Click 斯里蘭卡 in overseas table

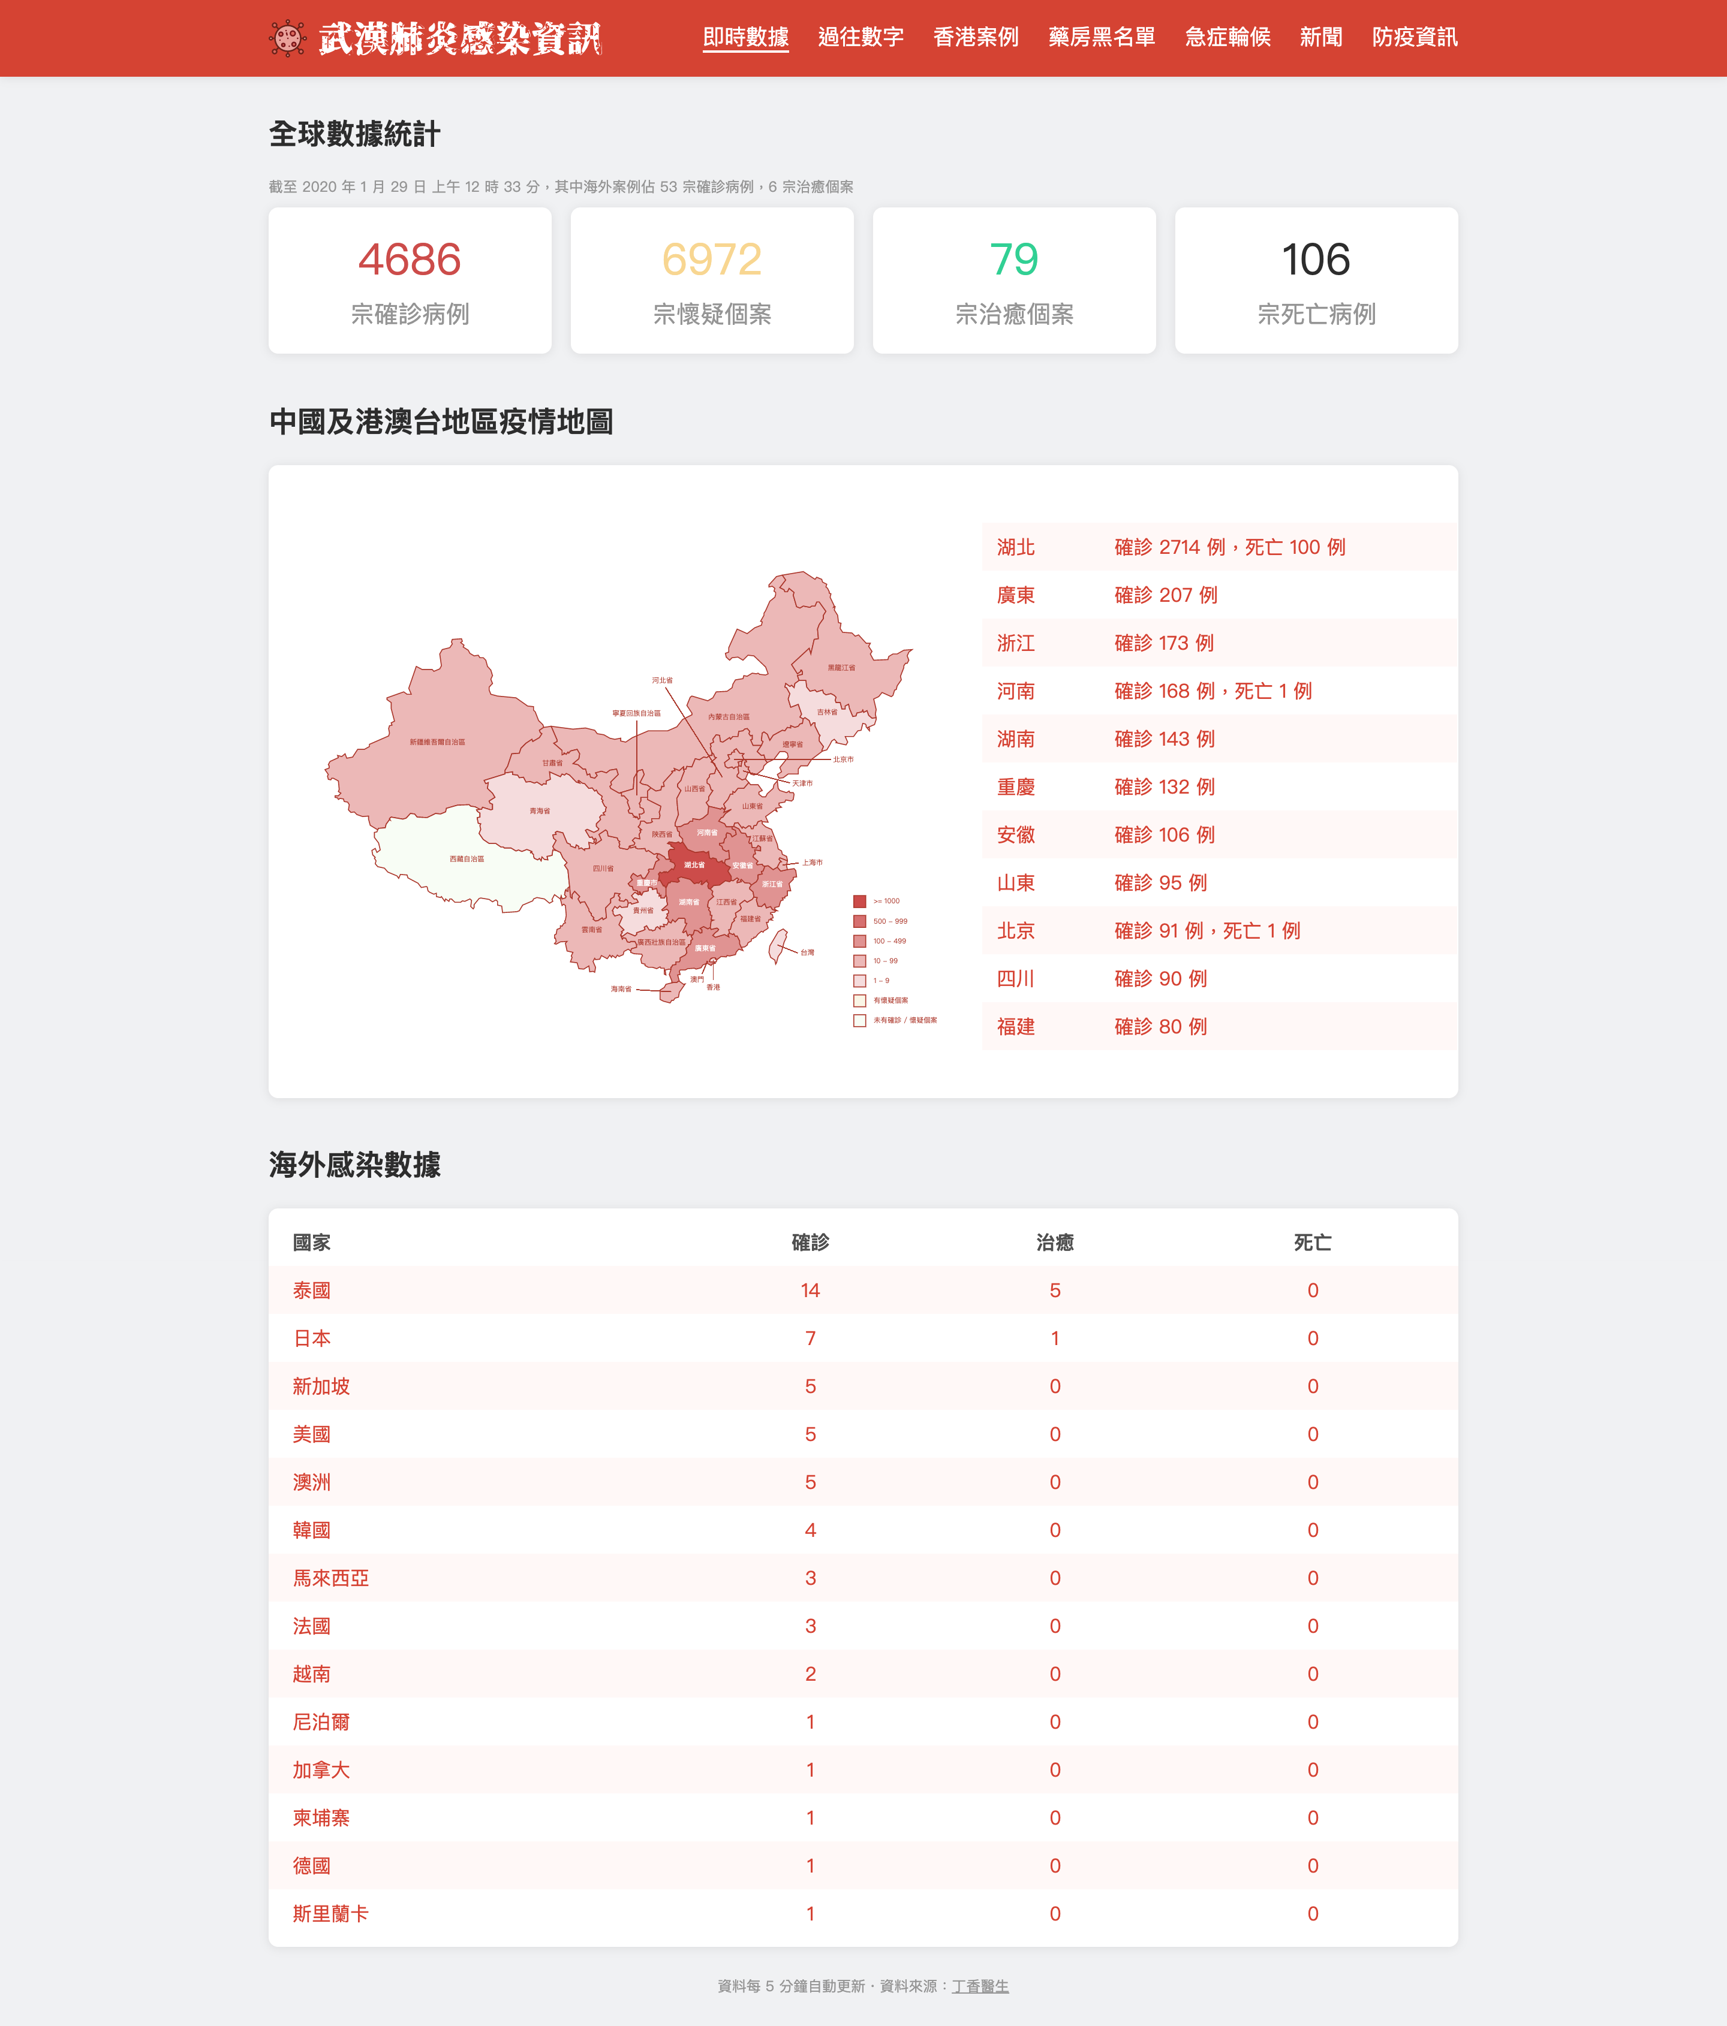pos(331,1913)
